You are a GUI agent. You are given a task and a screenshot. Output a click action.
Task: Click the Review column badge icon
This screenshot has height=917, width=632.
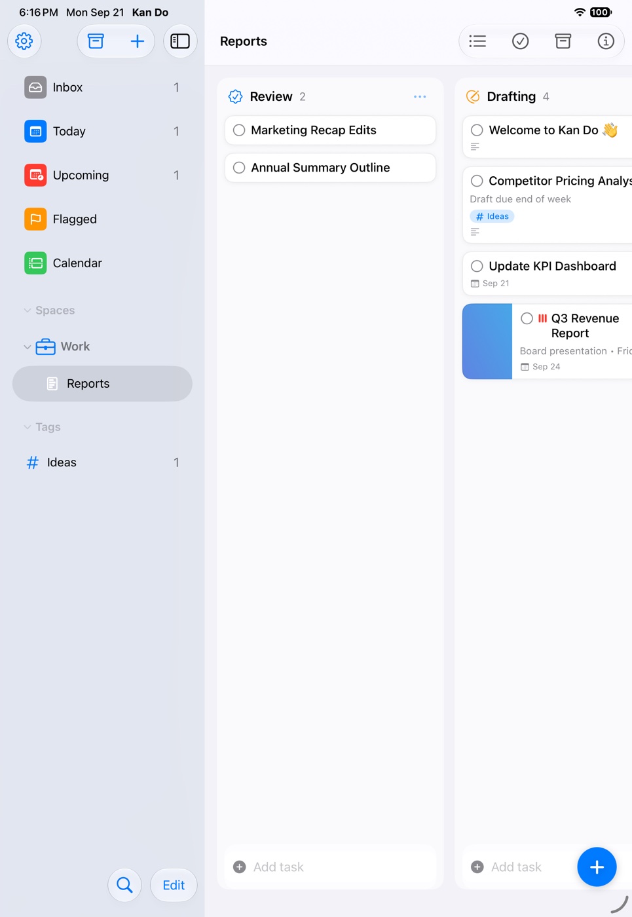click(235, 97)
